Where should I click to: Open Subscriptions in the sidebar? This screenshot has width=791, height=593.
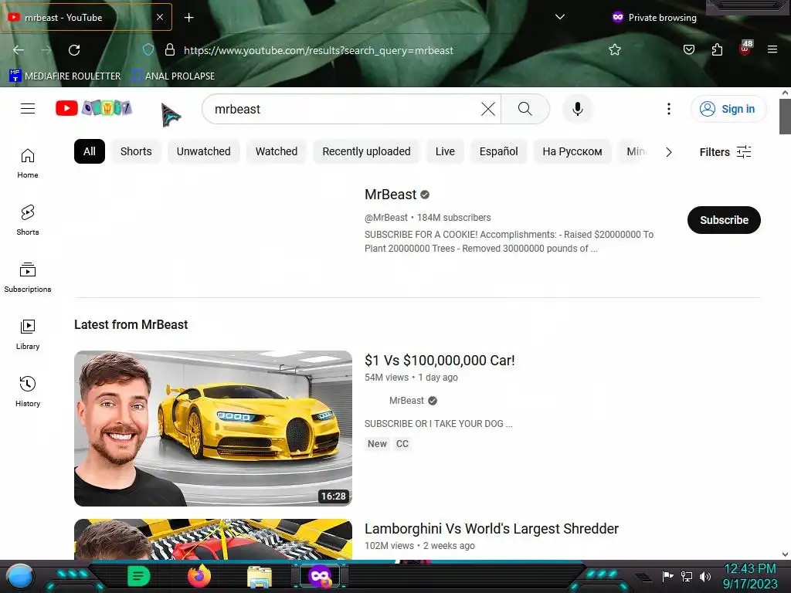pos(28,277)
